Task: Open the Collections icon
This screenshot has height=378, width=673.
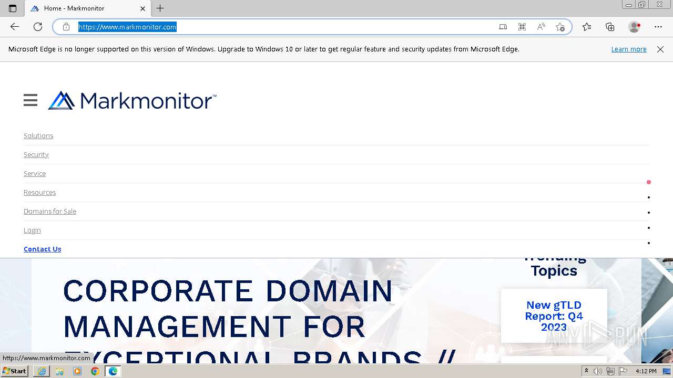Action: [610, 27]
